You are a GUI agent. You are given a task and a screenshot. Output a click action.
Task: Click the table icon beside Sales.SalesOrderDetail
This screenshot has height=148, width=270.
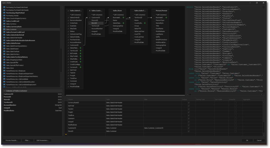pyautogui.click(x=4, y=35)
